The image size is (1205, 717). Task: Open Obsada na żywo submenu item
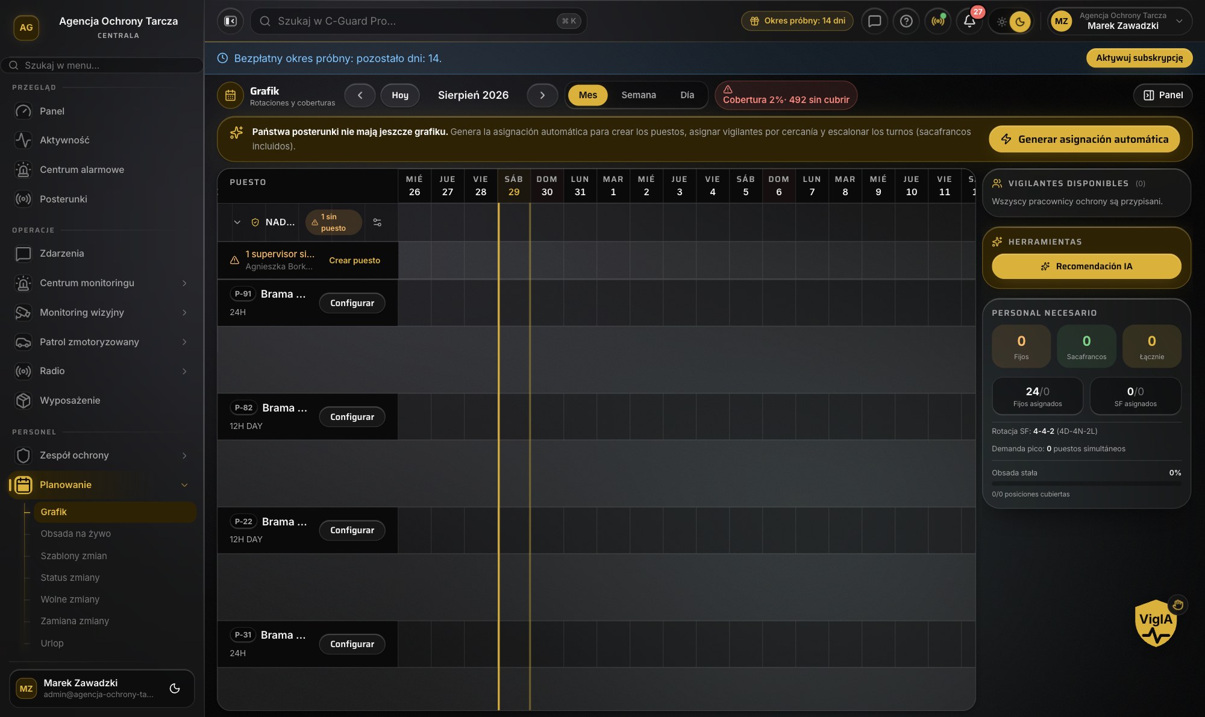[x=114, y=534]
